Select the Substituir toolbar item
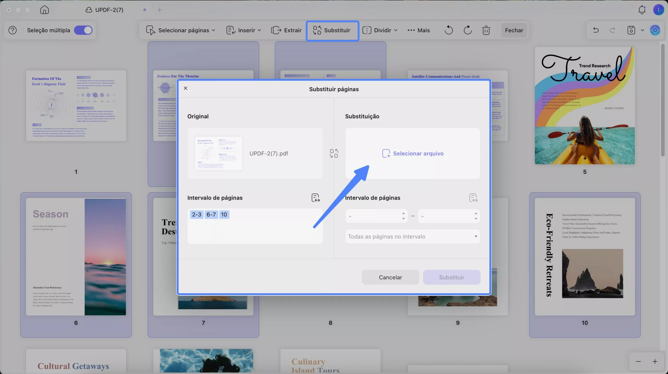Screen dimensions: 668x374 [332, 31]
